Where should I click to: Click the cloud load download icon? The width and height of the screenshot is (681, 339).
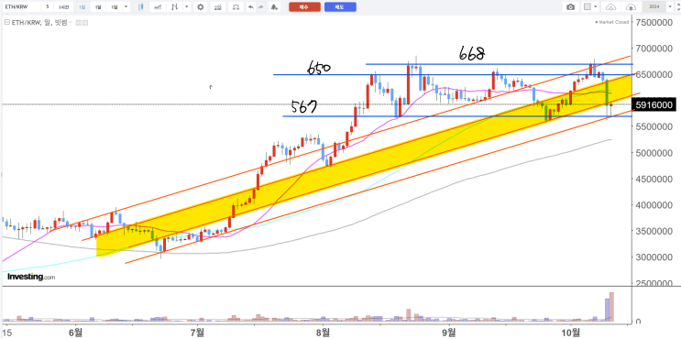click(610, 7)
